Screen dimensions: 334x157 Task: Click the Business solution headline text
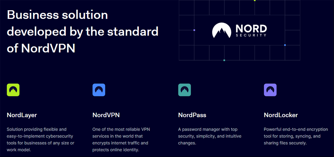click(83, 32)
